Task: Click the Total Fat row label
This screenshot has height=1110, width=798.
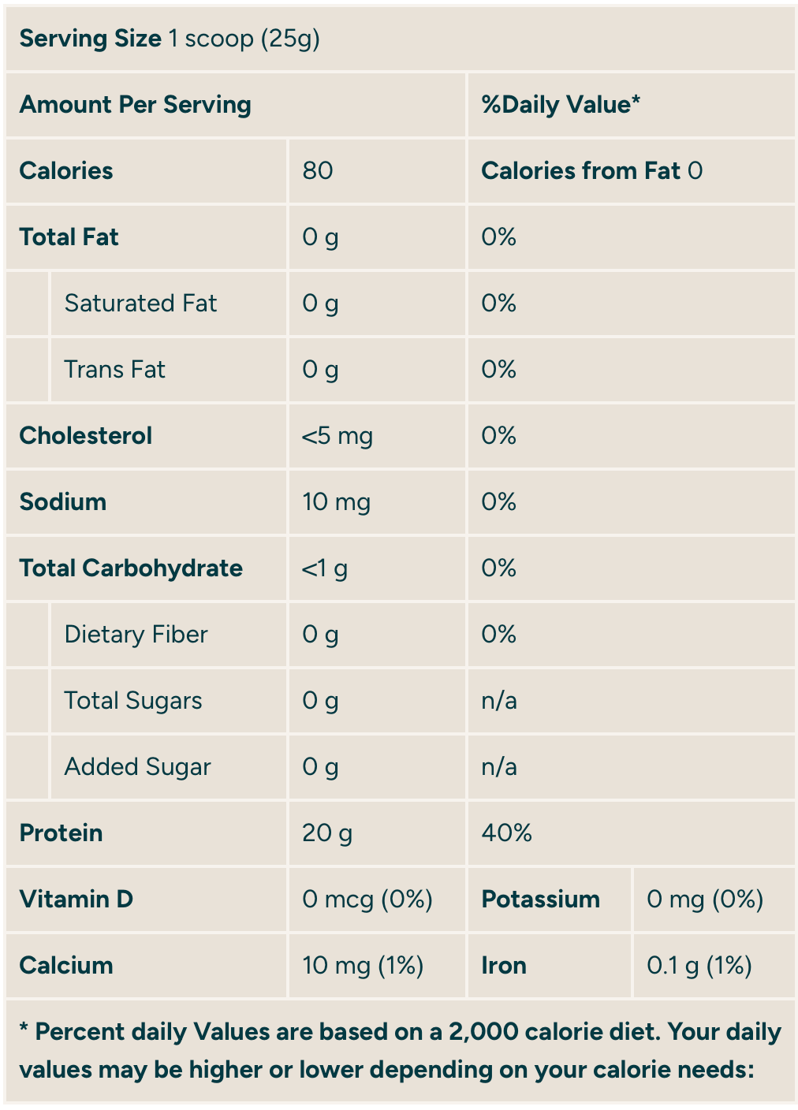Action: [69, 237]
